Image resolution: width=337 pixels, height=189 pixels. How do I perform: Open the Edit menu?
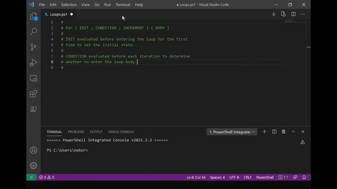click(53, 5)
